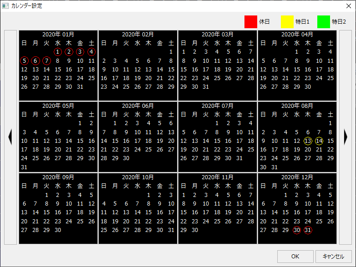Select the red 休日 color swatch
The image size is (356, 267).
point(251,22)
